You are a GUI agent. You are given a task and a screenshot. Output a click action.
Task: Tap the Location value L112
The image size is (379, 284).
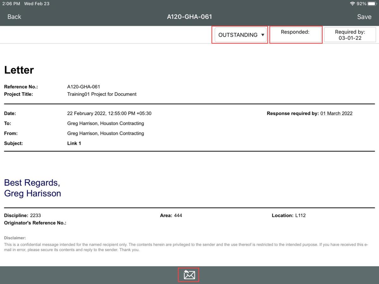[300, 216]
